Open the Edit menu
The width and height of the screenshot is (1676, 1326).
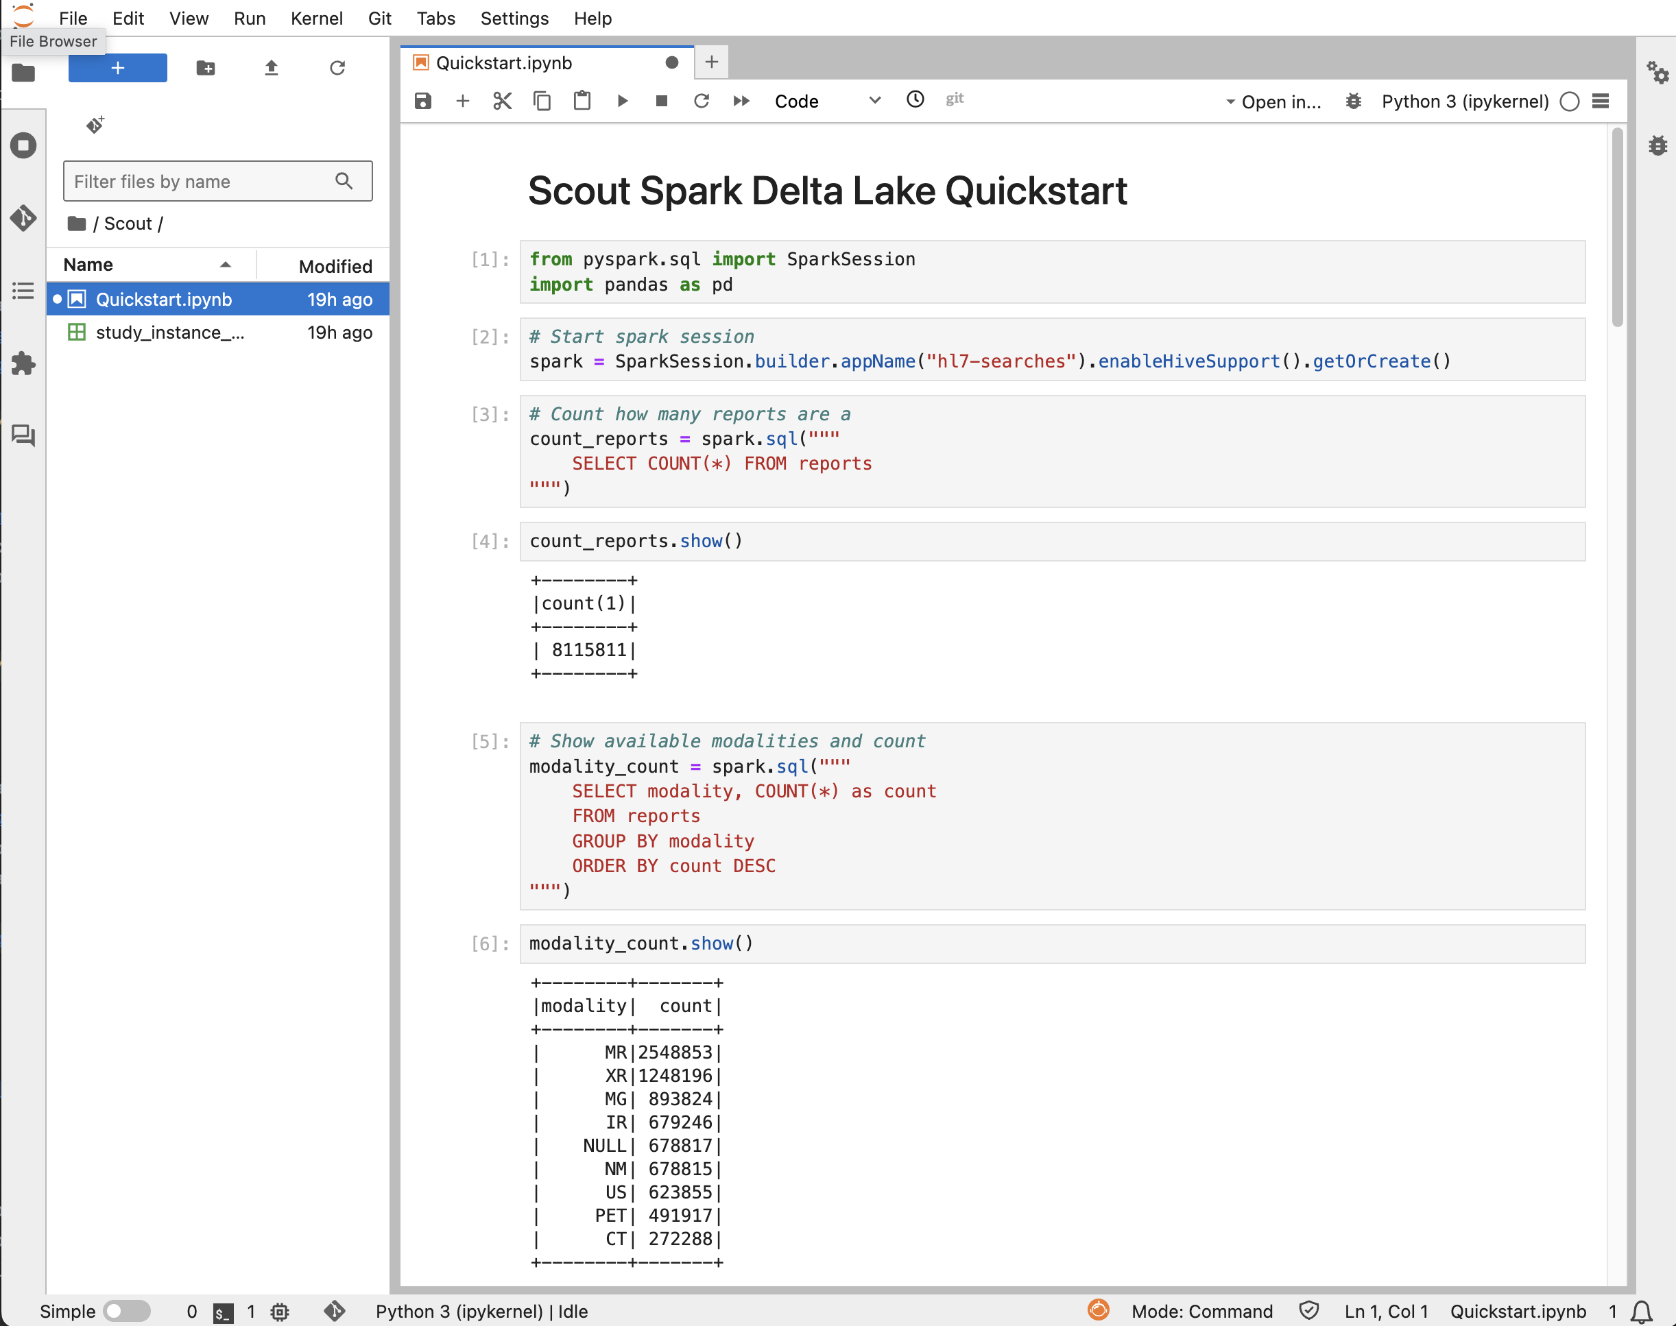[128, 18]
